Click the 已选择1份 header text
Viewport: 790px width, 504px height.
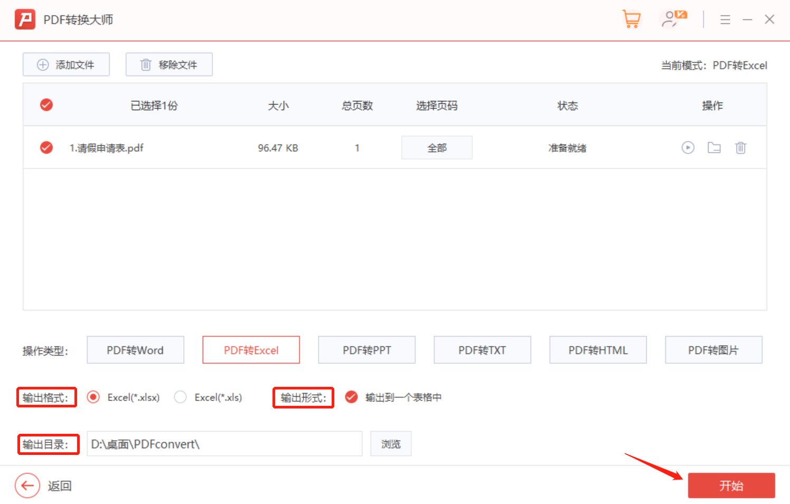154,106
